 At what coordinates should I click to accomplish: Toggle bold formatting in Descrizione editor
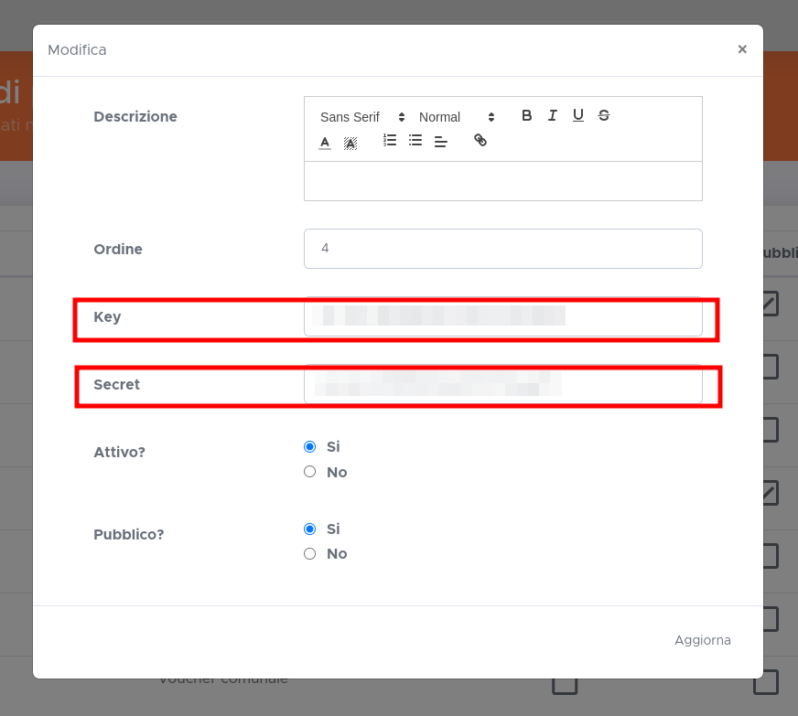(526, 115)
